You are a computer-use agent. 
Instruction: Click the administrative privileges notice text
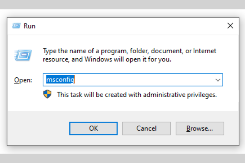pos(137,95)
